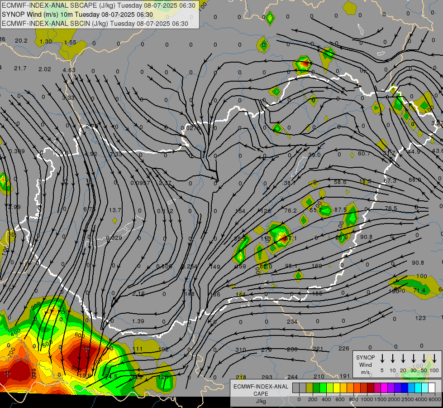
Task: Click the grid value 67.3
Action: click(390, 180)
